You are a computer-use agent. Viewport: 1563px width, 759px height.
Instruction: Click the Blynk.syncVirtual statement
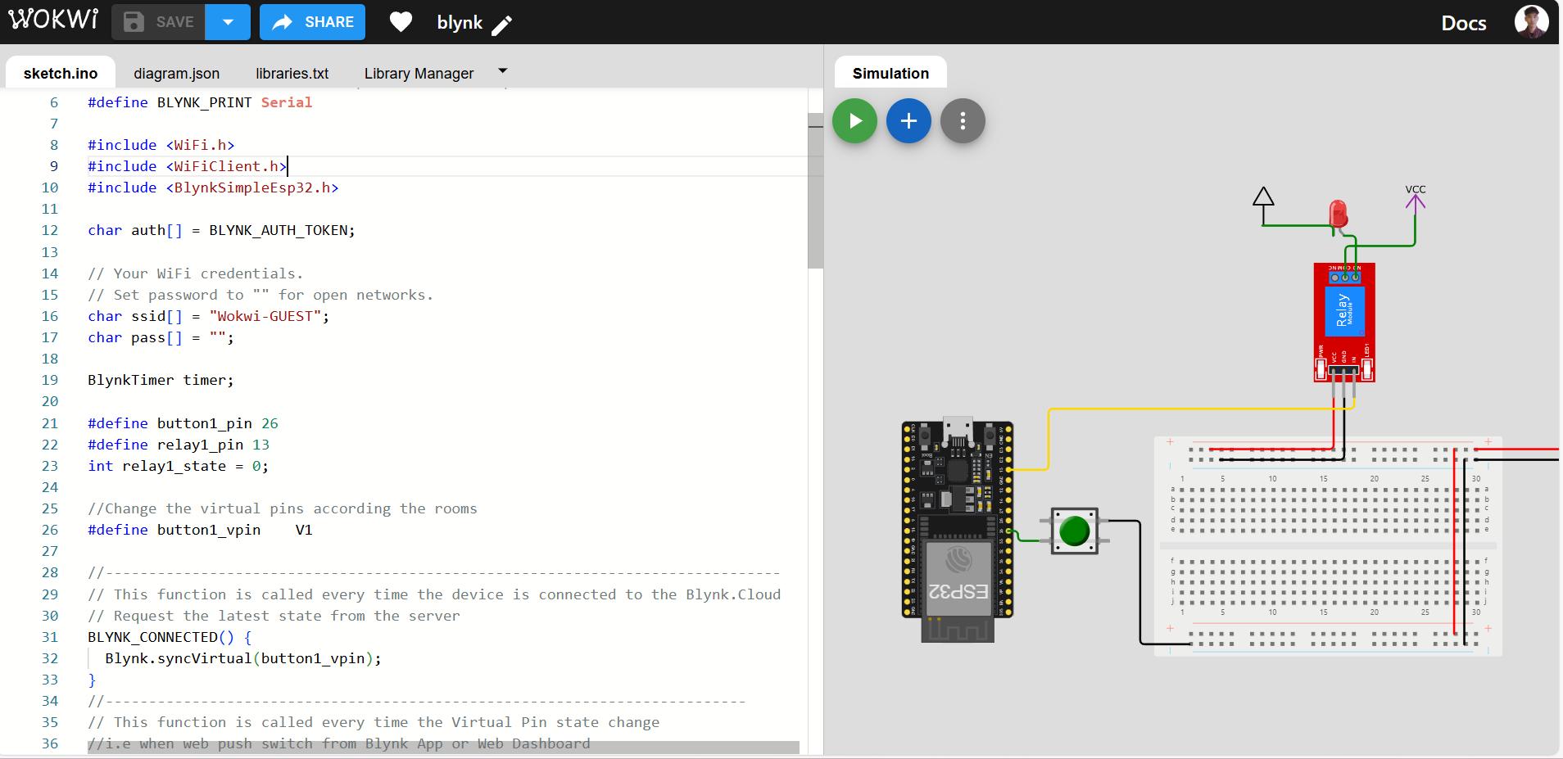(x=243, y=658)
